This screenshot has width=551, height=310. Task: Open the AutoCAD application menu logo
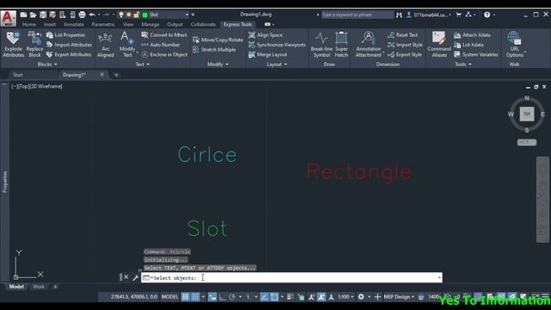pyautogui.click(x=8, y=18)
